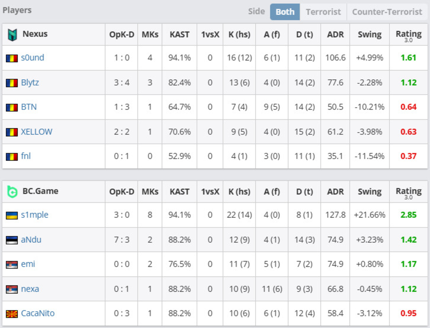Switch side filter to Terrorist

click(x=323, y=11)
